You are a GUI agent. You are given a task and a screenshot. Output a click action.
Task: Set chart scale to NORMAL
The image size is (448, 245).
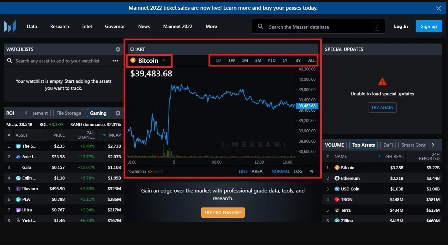[x=280, y=171]
